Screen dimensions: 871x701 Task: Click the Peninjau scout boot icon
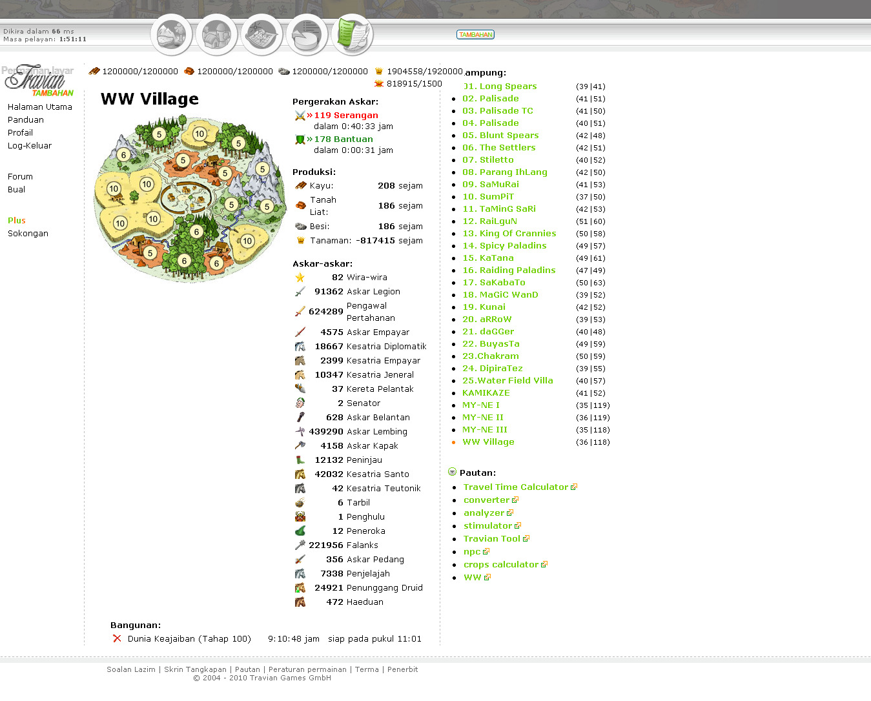(x=300, y=460)
